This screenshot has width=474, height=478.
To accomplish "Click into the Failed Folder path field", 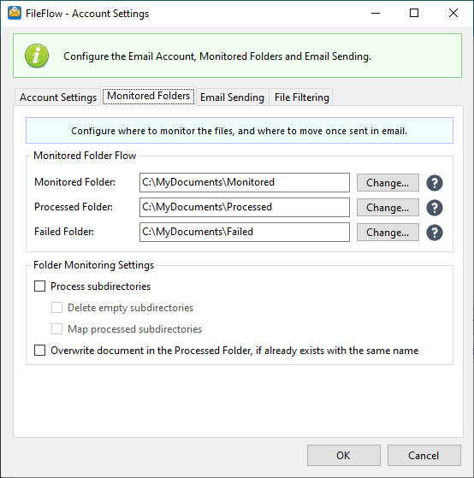I will pos(245,232).
